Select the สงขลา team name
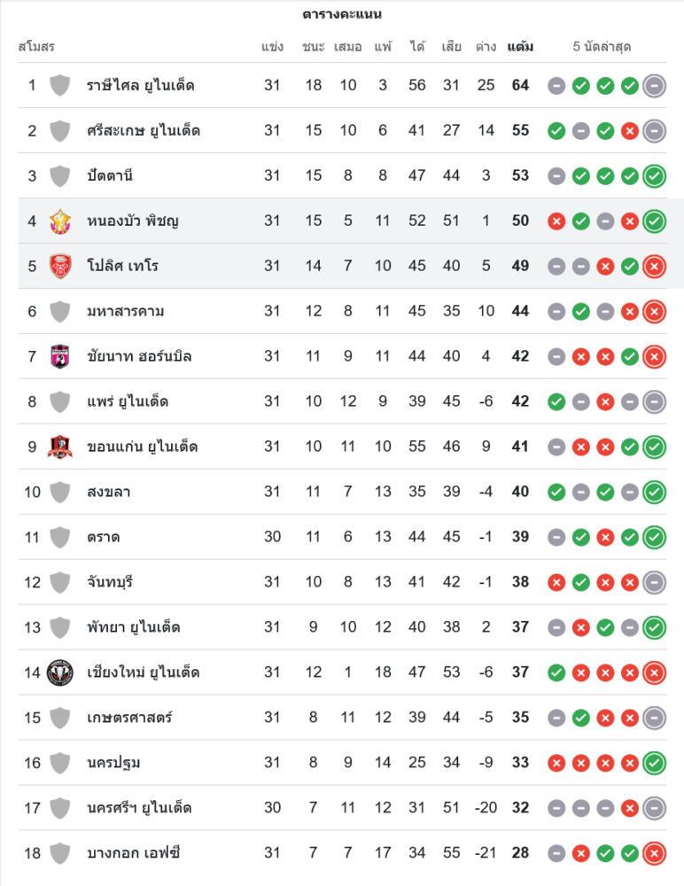 108,492
